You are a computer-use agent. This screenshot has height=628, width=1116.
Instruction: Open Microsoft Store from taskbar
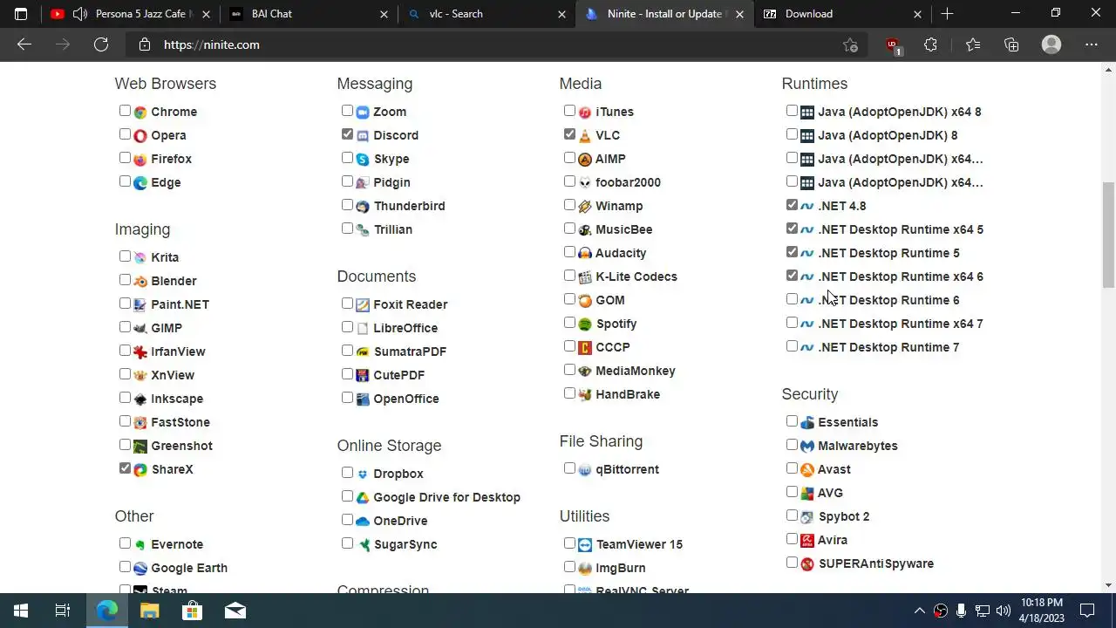tap(192, 611)
